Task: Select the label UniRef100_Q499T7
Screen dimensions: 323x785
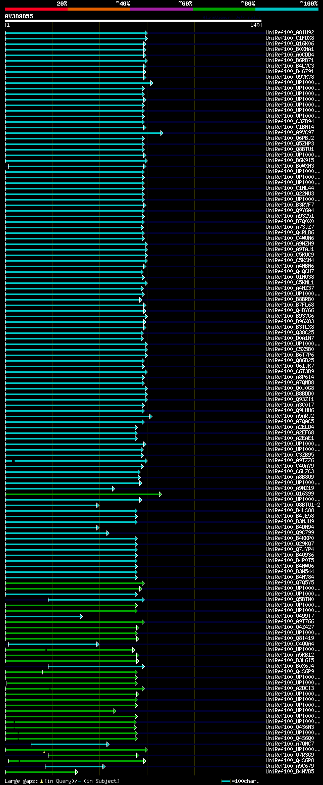Action: click(290, 616)
